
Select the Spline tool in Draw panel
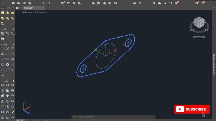[12, 54]
